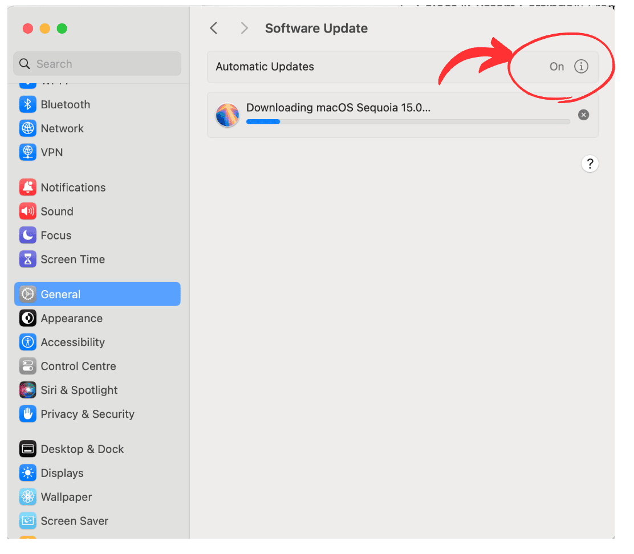Select Control Centre in sidebar
The height and width of the screenshot is (554, 634).
[x=78, y=366]
